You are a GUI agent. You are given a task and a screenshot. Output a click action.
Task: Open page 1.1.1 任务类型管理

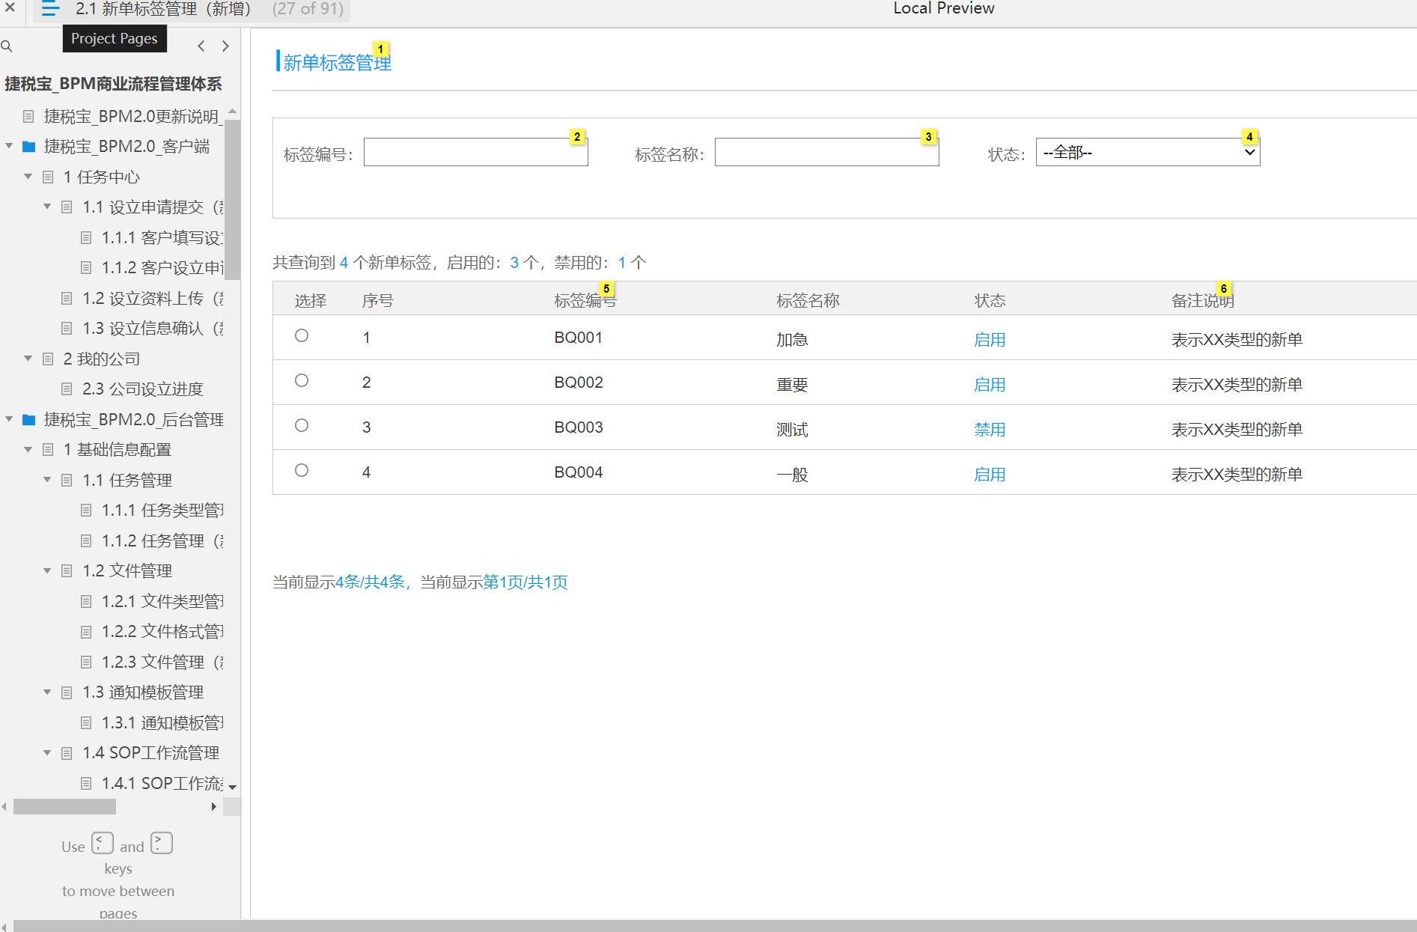(x=162, y=511)
